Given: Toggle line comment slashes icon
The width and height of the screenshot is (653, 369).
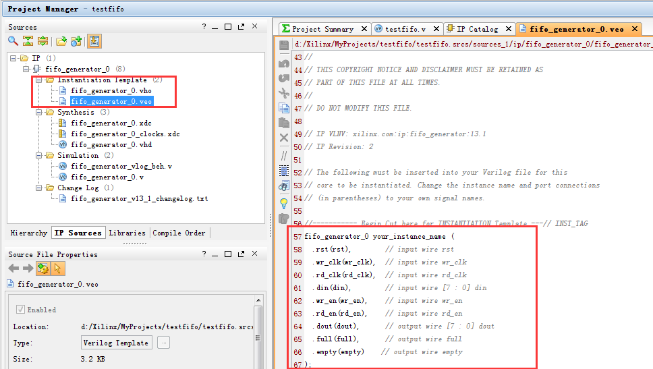Looking at the screenshot, I should [284, 156].
